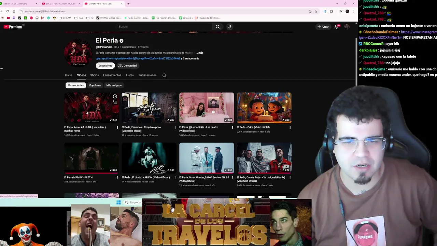Focus the Buscar search field
Screen dimensions: 437x246
[x=164, y=27]
